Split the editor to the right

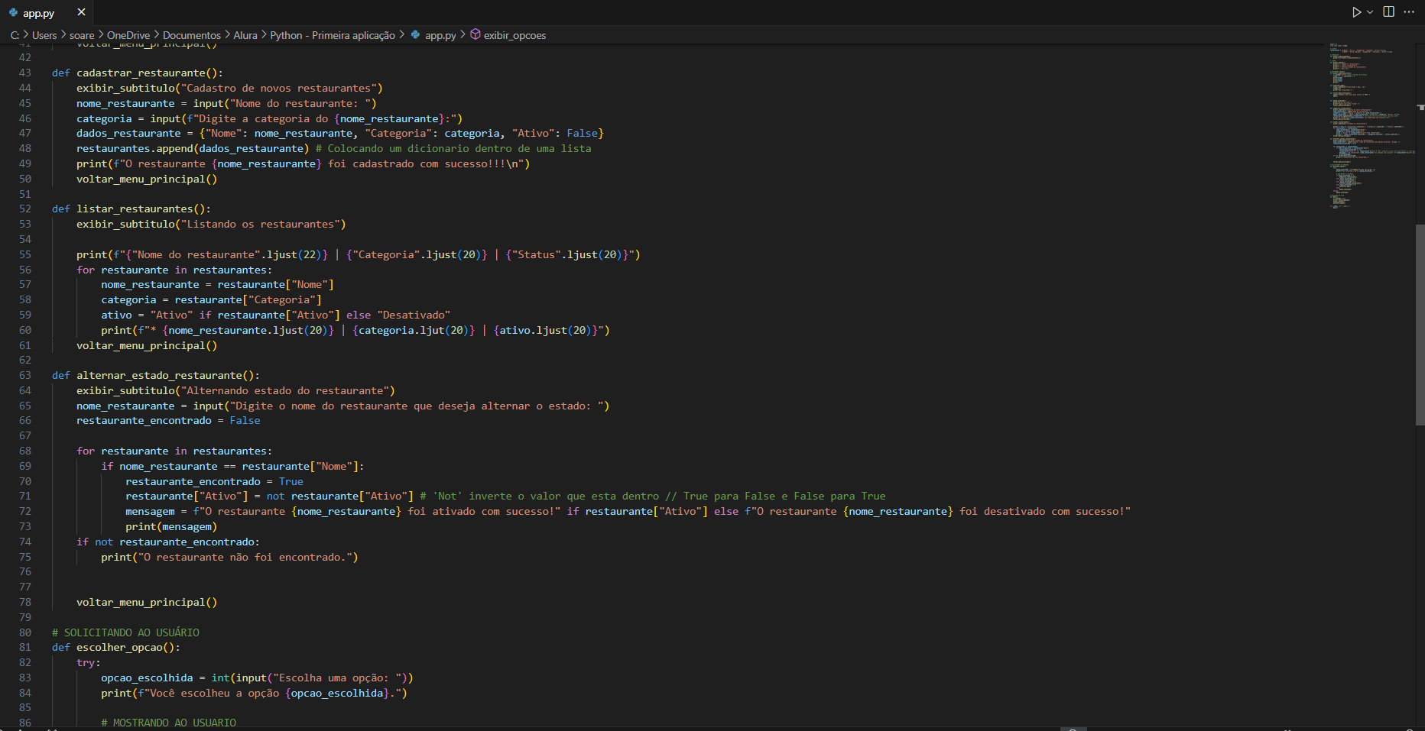pyautogui.click(x=1389, y=12)
